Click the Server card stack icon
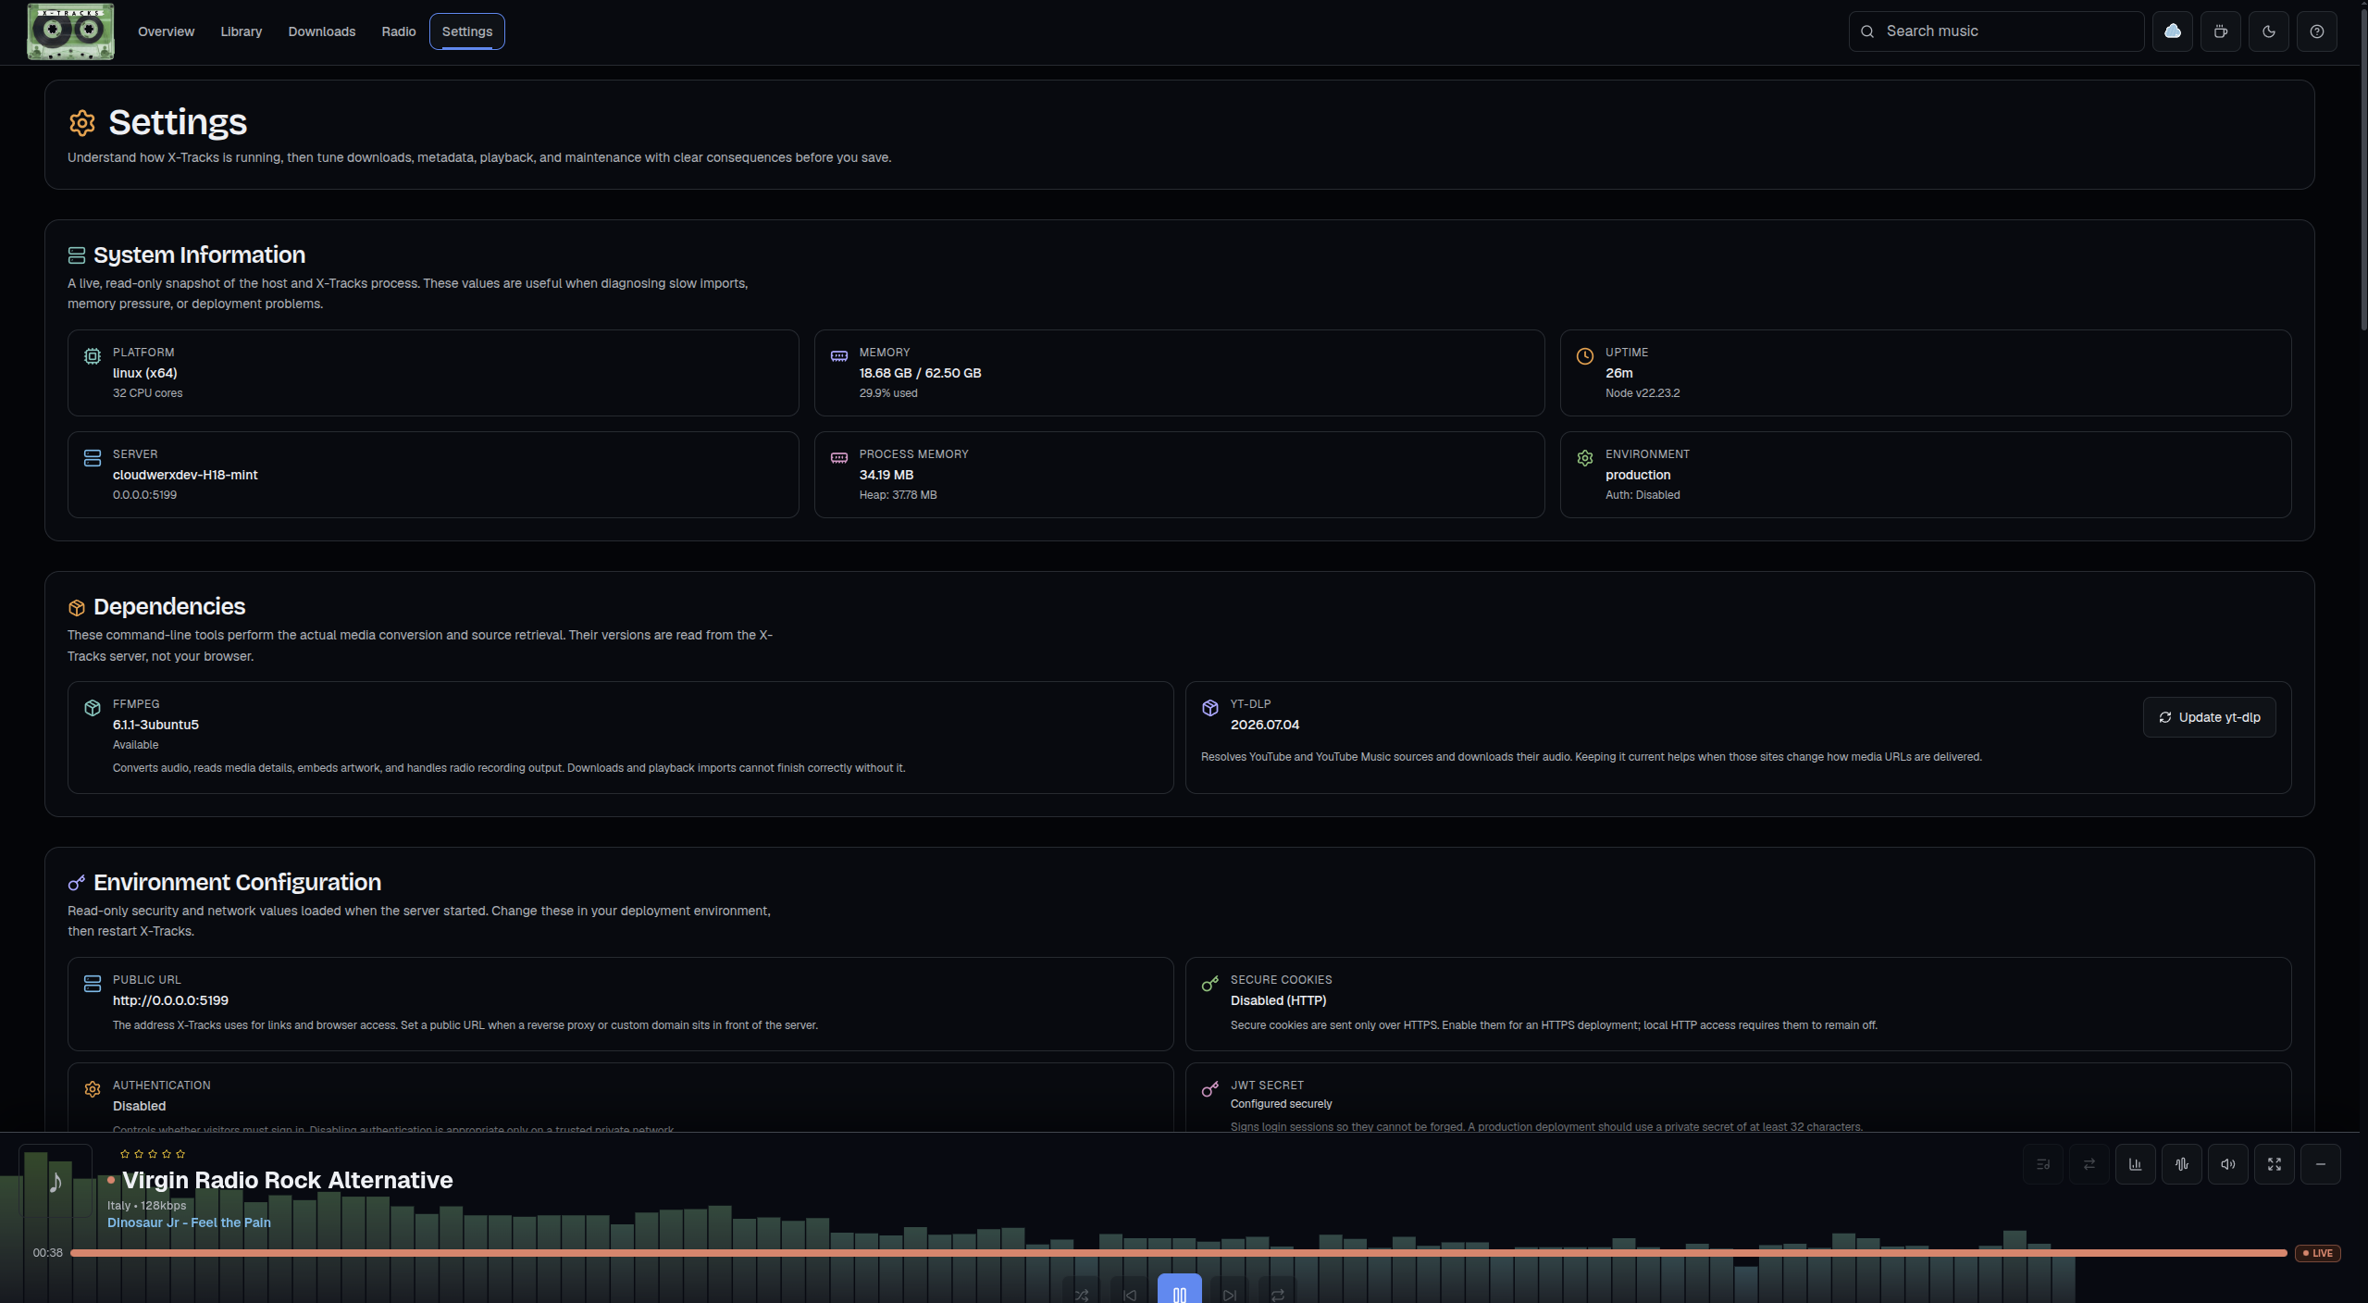Viewport: 2368px width, 1303px height. pyautogui.click(x=93, y=458)
